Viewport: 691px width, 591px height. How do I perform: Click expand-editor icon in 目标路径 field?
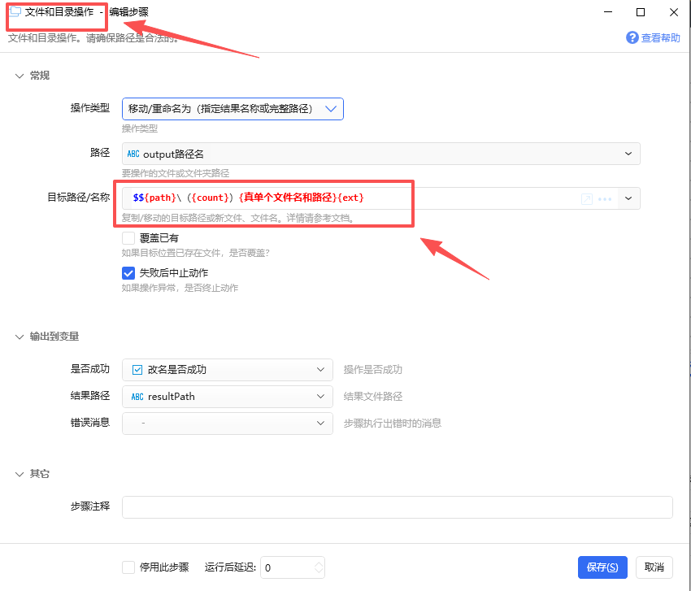(x=587, y=199)
